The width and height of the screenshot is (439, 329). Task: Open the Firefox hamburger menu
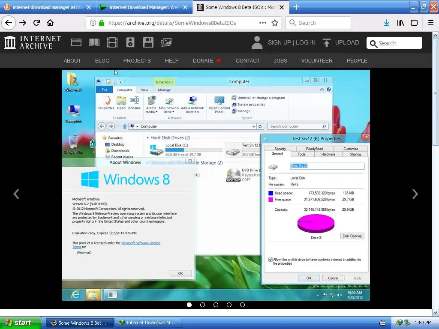click(x=431, y=23)
